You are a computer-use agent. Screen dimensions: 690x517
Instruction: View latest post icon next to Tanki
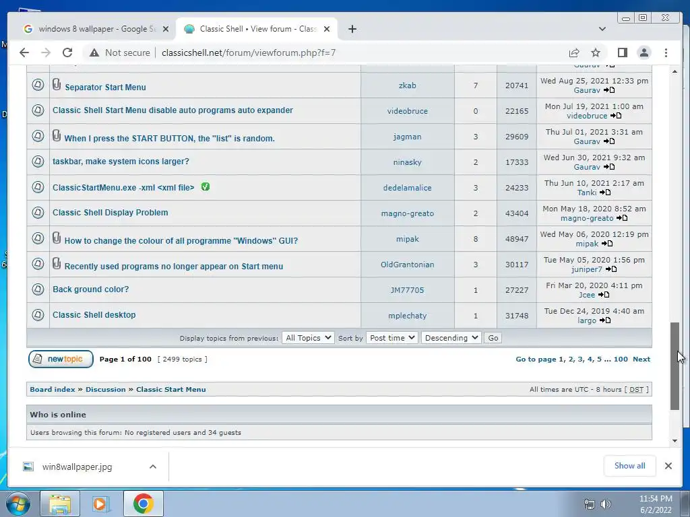coord(605,193)
